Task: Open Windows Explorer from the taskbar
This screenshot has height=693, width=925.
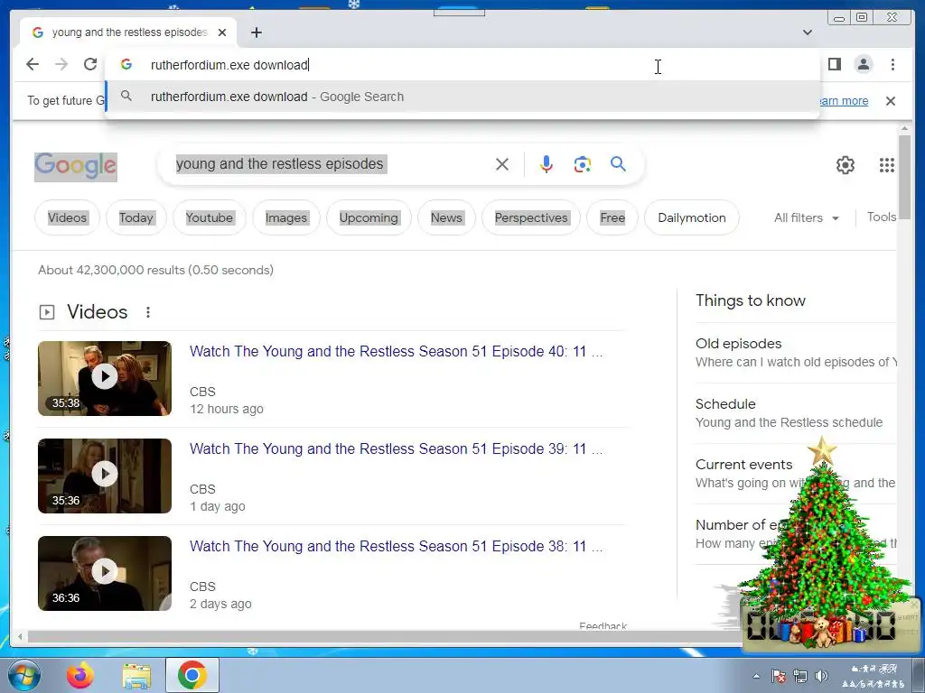Action: (x=136, y=675)
